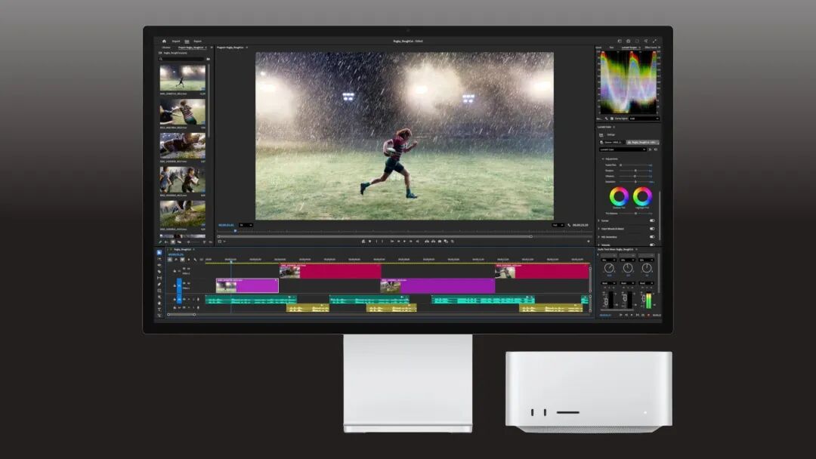Screen dimensions: 816x459
Task: Open leftmost automation mode dropdown in mixer
Action: [608, 283]
